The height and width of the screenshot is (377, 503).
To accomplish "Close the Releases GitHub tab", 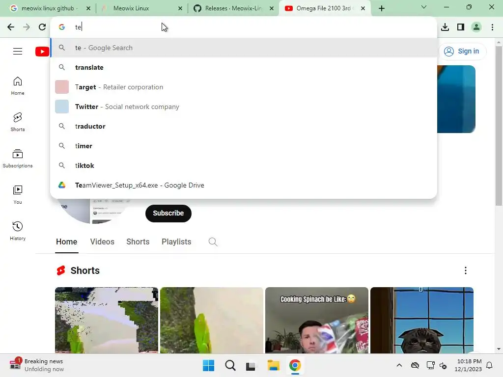I will click(x=272, y=8).
